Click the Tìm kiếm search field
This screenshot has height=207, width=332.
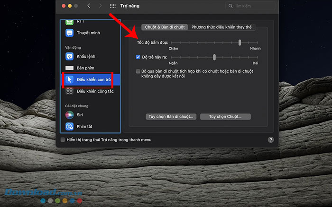pyautogui.click(x=249, y=6)
